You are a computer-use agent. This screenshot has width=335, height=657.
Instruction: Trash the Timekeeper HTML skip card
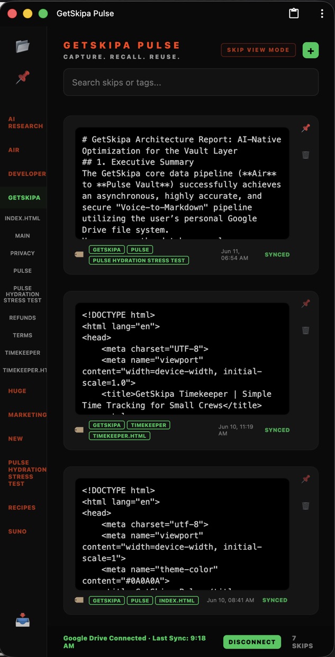[x=305, y=331]
